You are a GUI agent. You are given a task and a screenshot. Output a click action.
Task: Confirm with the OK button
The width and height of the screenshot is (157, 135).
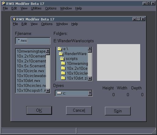click(x=39, y=111)
